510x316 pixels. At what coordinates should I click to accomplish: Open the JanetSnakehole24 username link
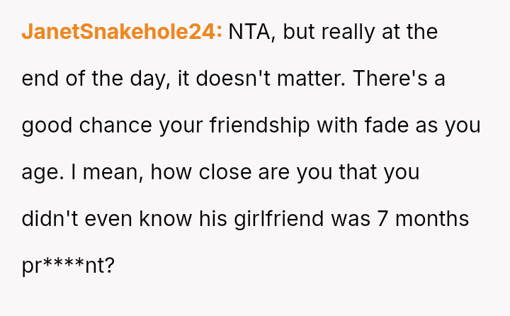122,32
